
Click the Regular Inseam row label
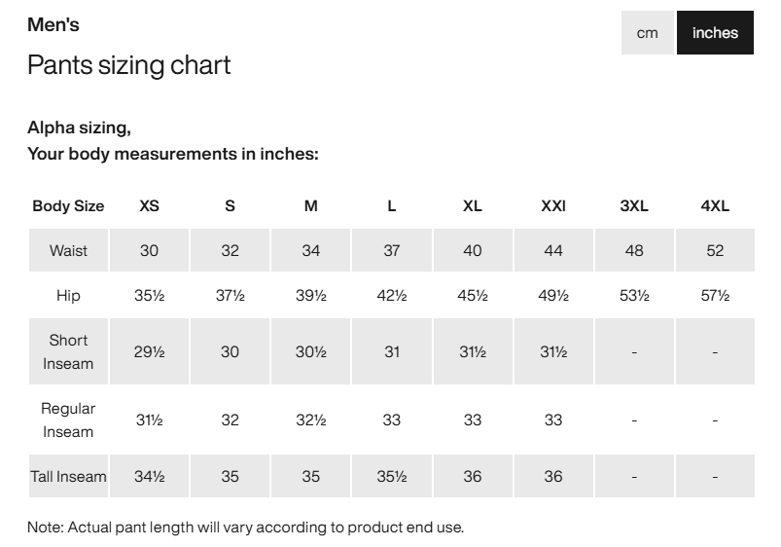68,419
